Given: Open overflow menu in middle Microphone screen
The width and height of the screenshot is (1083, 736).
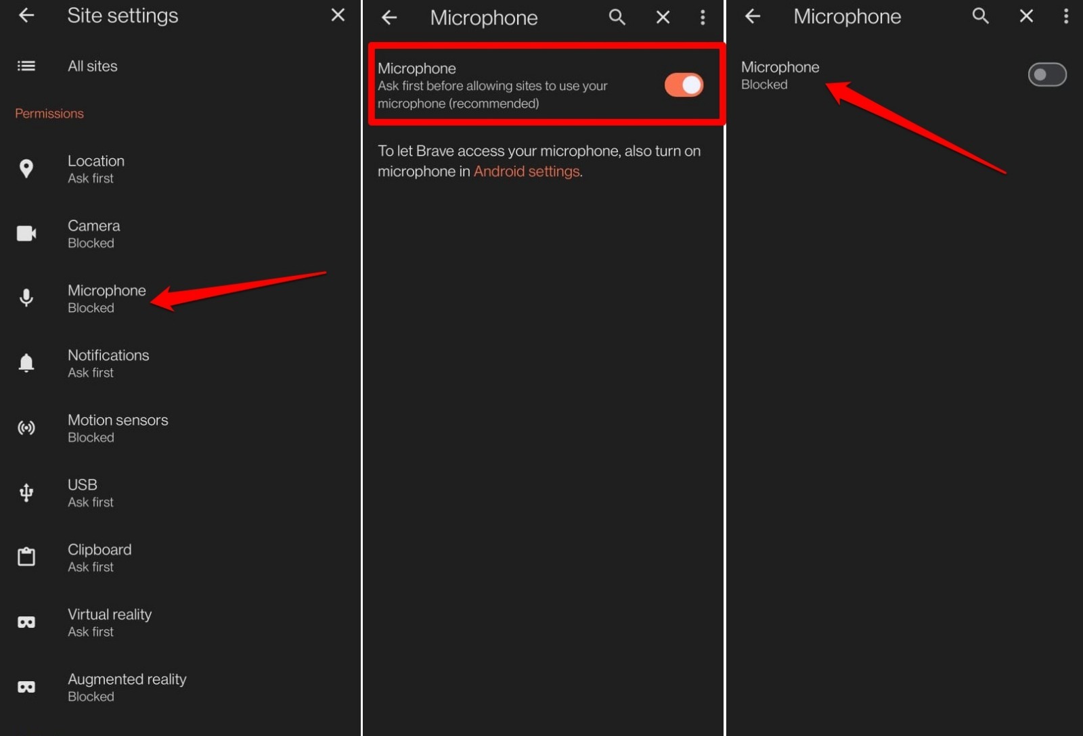Looking at the screenshot, I should pos(703,17).
